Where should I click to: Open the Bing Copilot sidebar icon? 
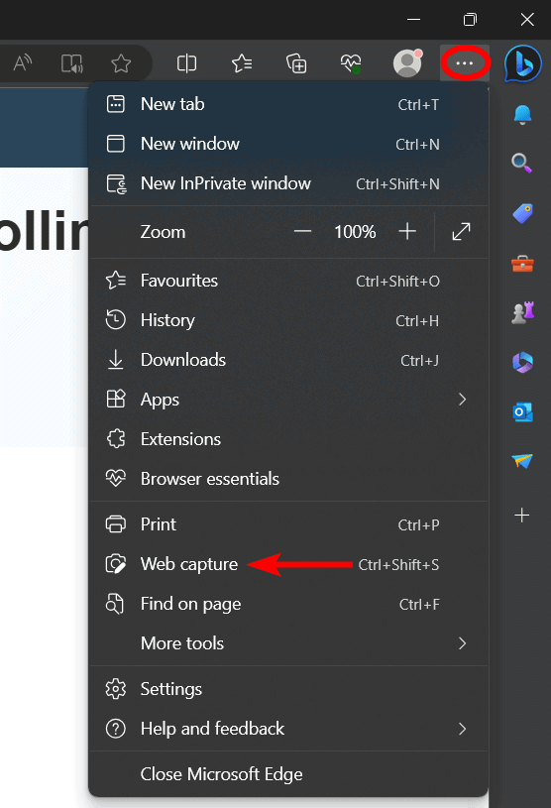[x=523, y=63]
